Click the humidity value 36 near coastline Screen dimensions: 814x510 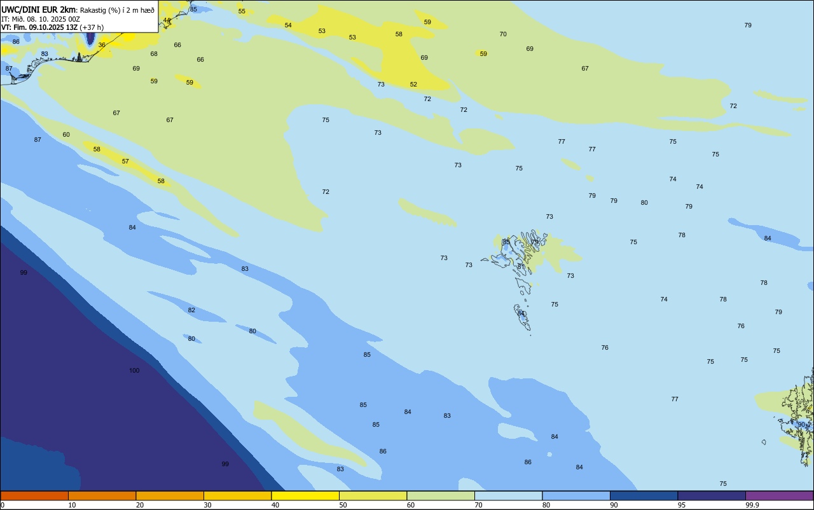coord(102,45)
